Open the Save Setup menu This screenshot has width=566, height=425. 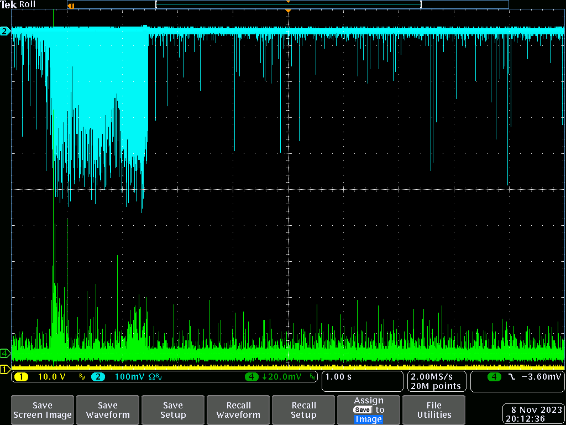[172, 410]
